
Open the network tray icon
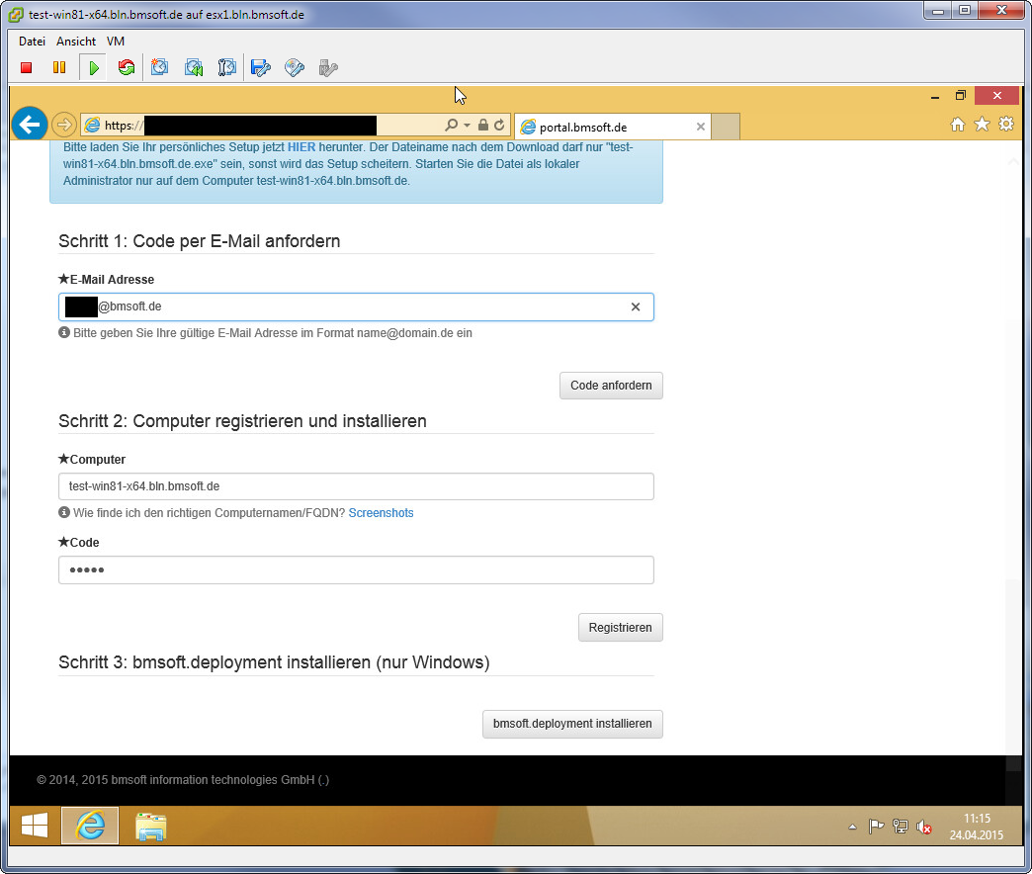click(x=900, y=827)
